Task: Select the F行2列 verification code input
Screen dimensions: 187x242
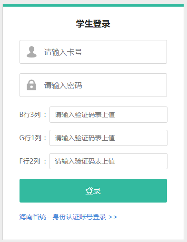Action: [x=108, y=161]
